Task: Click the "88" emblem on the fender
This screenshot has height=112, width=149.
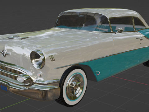Action: (x=52, y=58)
